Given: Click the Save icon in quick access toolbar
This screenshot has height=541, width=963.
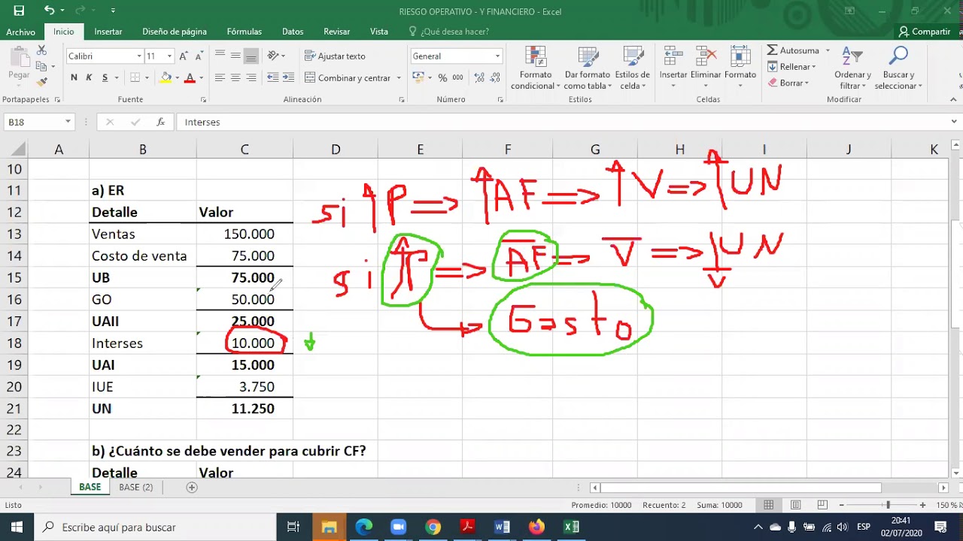Looking at the screenshot, I should 19,11.
